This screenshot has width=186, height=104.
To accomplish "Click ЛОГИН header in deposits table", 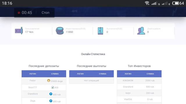I will click(33, 74).
